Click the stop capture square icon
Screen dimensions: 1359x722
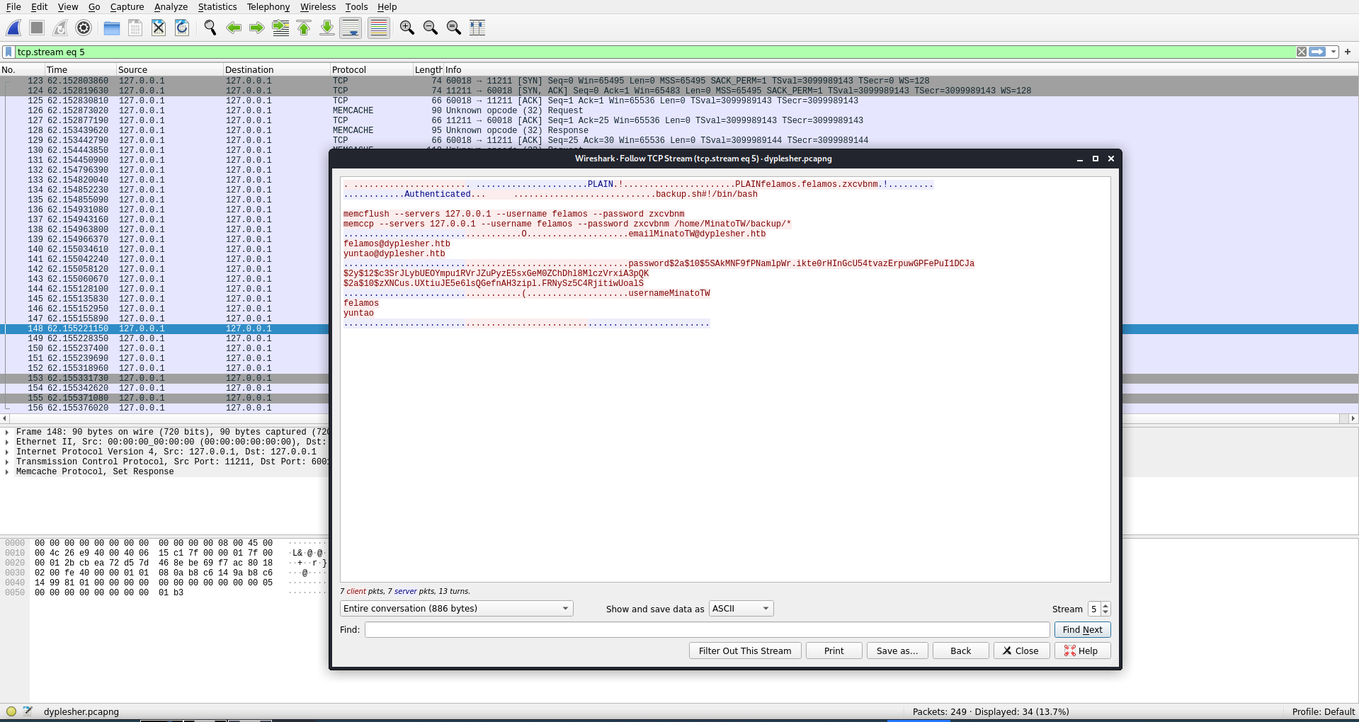click(x=37, y=28)
